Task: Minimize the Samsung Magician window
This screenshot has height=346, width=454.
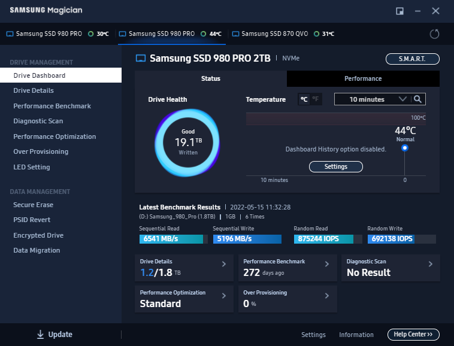Action: click(417, 11)
